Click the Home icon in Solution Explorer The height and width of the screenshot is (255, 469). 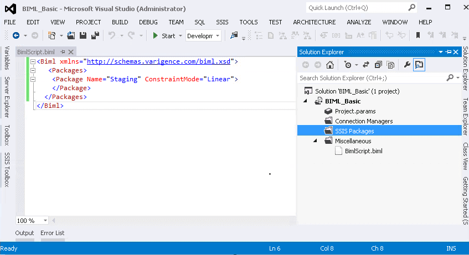330,65
